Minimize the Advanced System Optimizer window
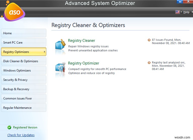The width and height of the screenshot is (193, 140). click(x=180, y=2)
